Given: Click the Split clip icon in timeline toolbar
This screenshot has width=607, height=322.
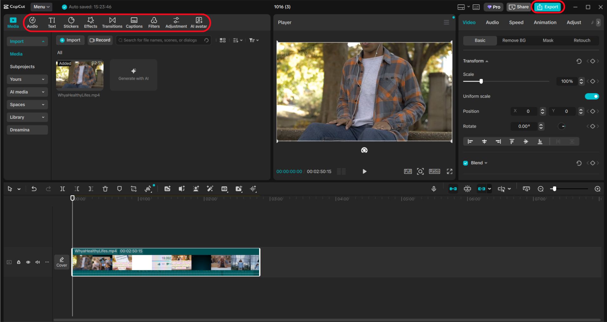Looking at the screenshot, I should (x=62, y=189).
